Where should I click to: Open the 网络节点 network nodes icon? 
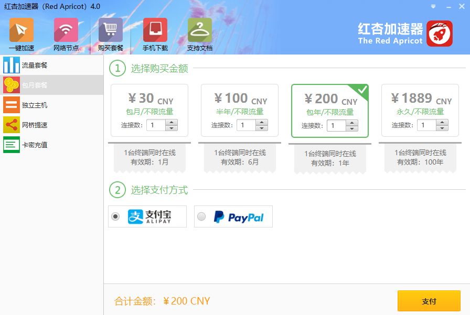point(66,30)
